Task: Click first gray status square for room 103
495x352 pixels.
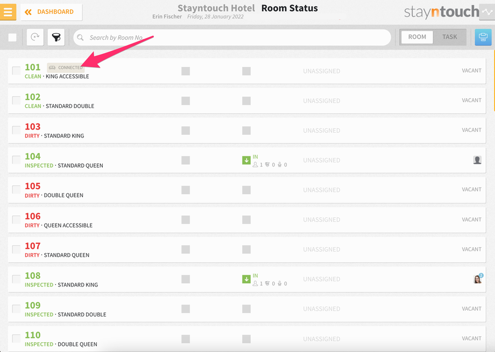Action: [x=186, y=131]
